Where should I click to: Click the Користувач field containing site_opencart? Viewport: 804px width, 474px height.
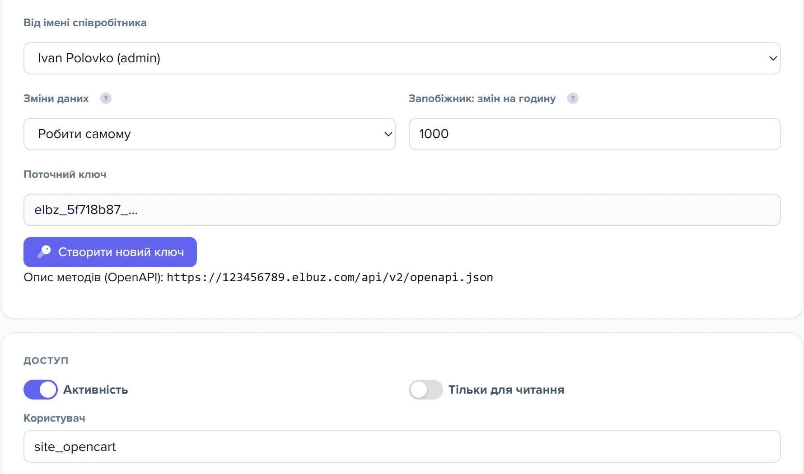tap(402, 446)
